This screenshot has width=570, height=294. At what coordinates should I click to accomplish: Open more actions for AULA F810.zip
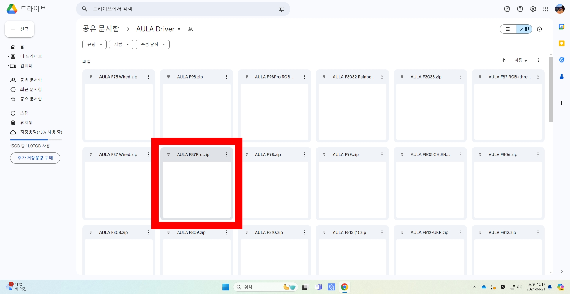[304, 232]
